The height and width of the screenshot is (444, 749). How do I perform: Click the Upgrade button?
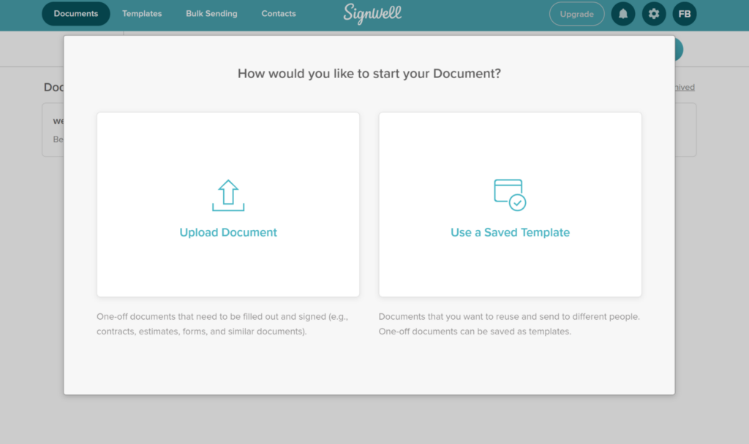click(576, 14)
